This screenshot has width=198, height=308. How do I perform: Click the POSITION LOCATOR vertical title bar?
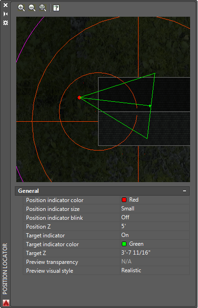click(5, 269)
